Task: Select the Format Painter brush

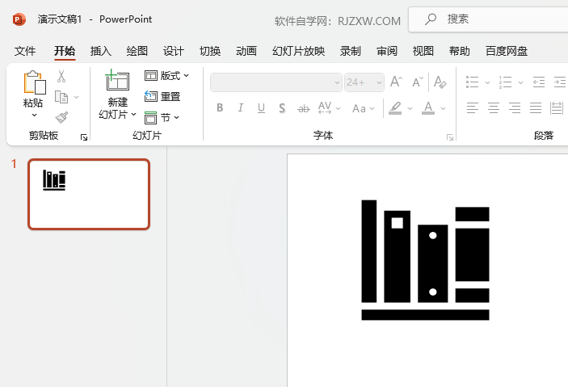Action: pos(61,117)
